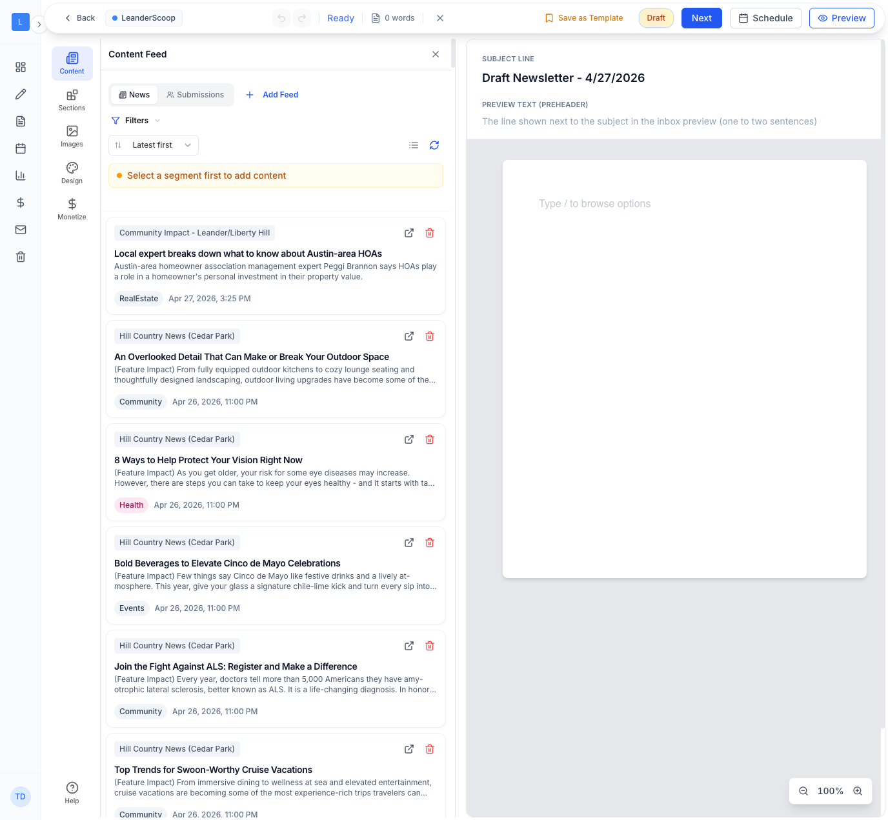Open the Sections panel
The image size is (888, 820).
tap(72, 100)
